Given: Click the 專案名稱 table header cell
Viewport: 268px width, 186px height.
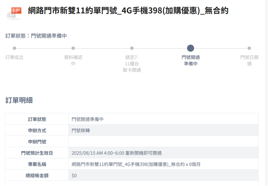Looking at the screenshot, I should (37, 164).
